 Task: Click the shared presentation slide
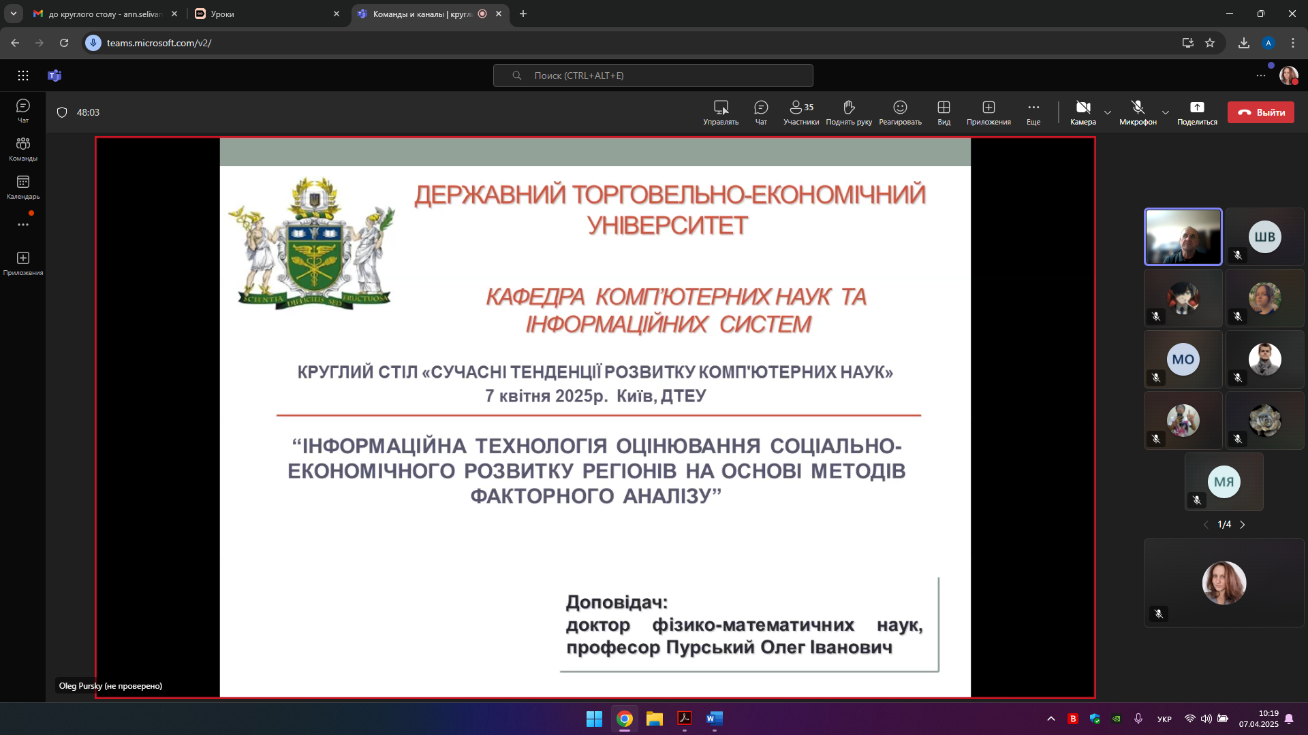click(x=595, y=418)
